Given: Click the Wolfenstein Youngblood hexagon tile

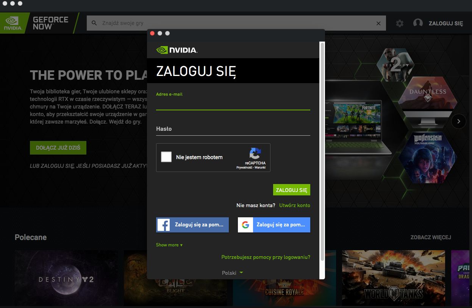Looking at the screenshot, I should [428, 158].
